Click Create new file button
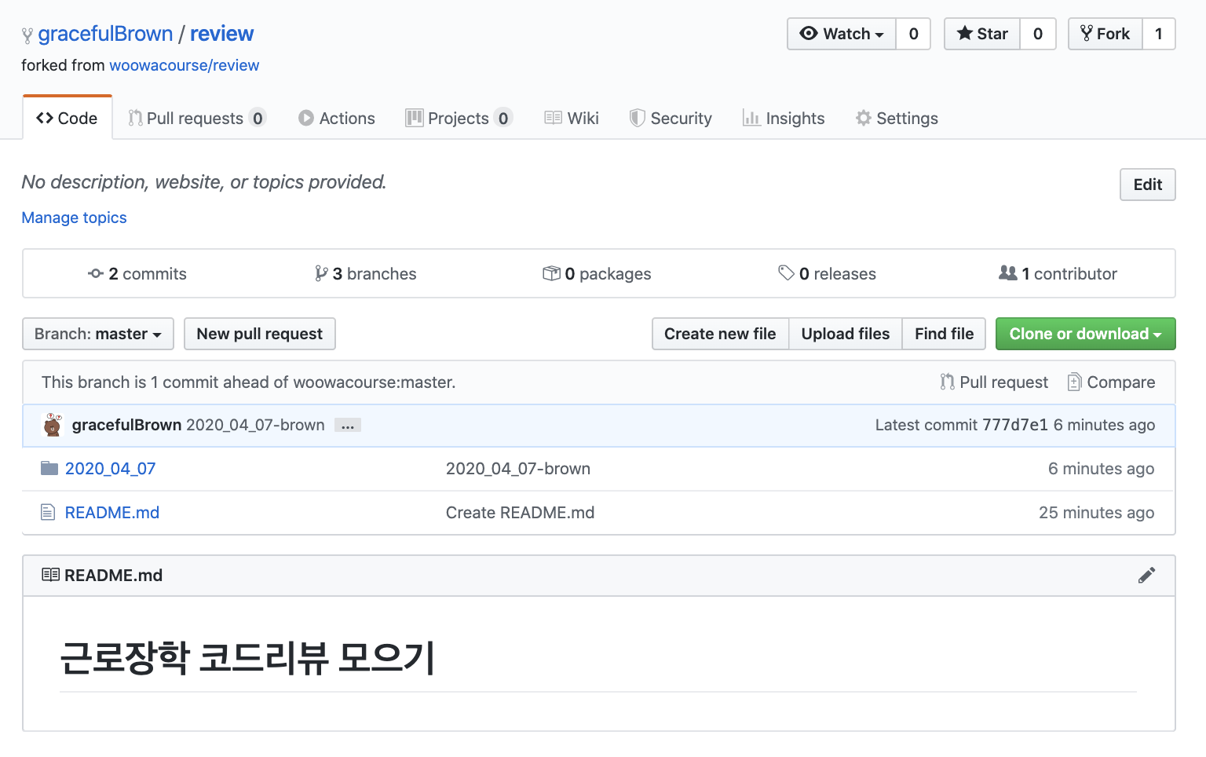This screenshot has width=1206, height=757. pyautogui.click(x=720, y=334)
